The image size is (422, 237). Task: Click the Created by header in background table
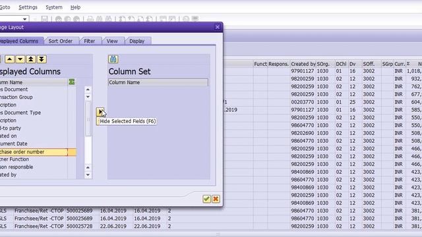coord(303,64)
